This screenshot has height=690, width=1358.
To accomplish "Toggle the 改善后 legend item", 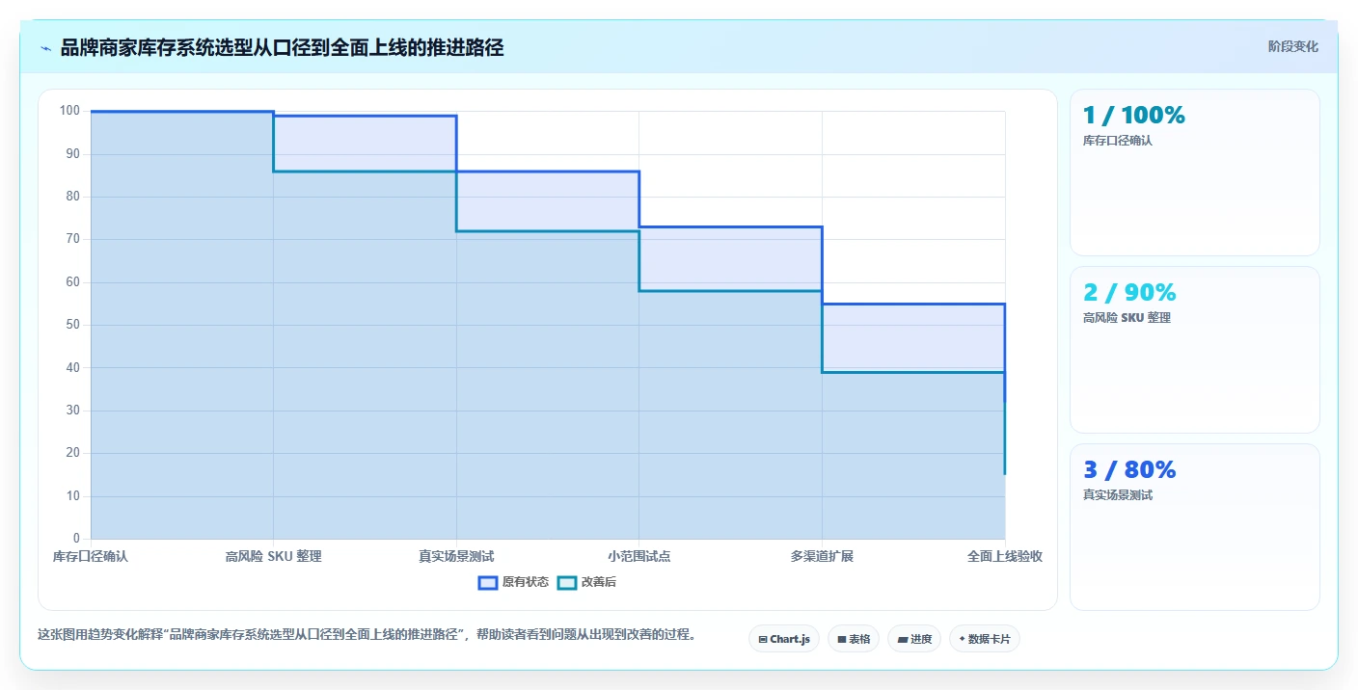I will 587,582.
